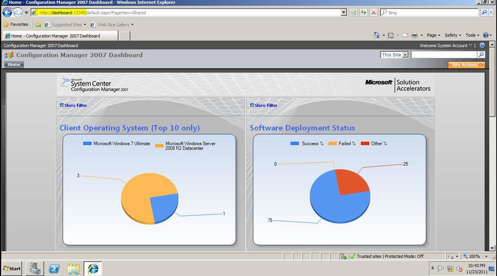Go forward with the browser Forward arrow
The height and width of the screenshot is (276, 497).
pos(18,12)
